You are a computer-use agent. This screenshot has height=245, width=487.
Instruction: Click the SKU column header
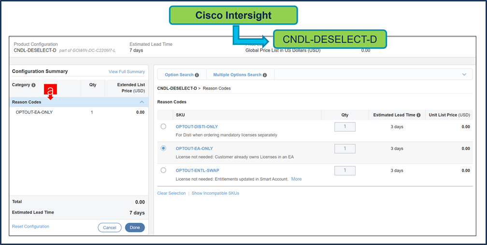pos(180,115)
